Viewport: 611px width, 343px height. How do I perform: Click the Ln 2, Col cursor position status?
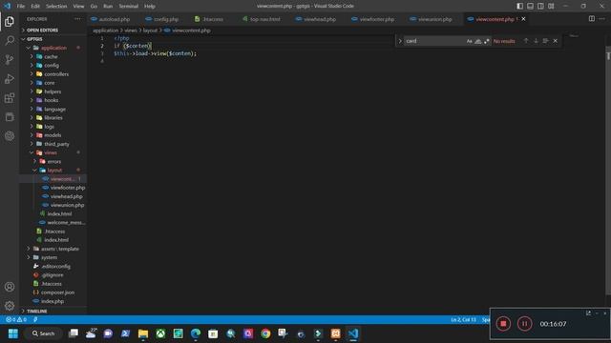tap(463, 320)
